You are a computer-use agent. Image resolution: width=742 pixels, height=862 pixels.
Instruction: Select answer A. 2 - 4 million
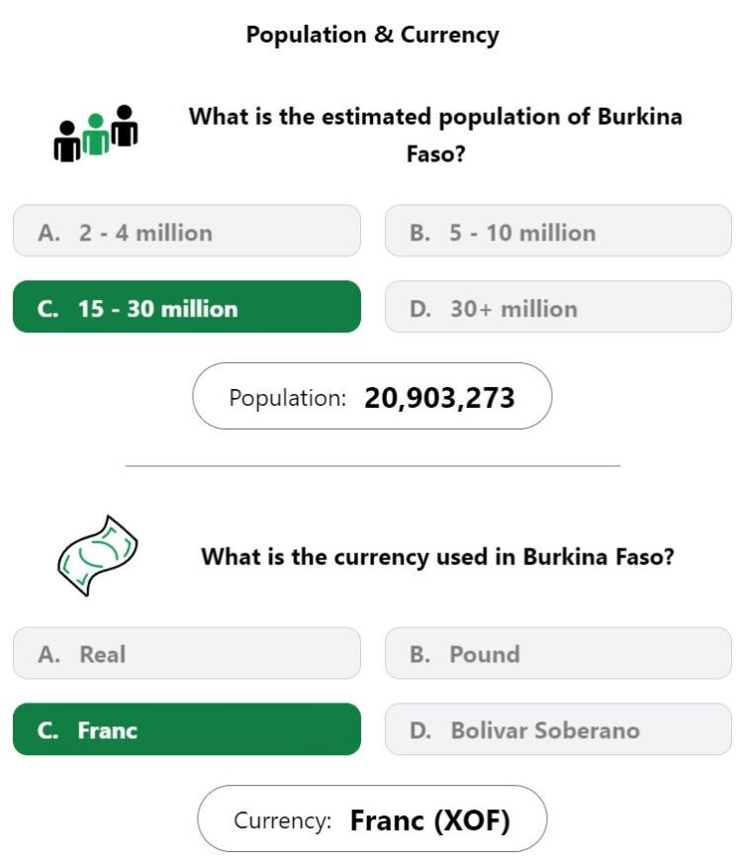click(187, 231)
